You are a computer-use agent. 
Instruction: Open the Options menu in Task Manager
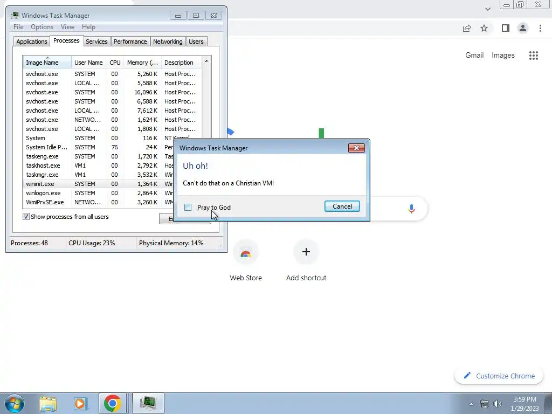point(42,27)
